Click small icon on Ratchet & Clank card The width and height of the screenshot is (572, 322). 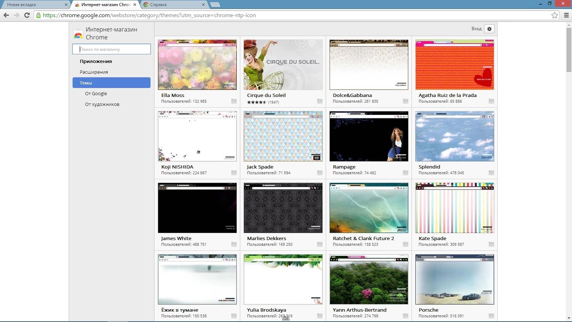[405, 244]
